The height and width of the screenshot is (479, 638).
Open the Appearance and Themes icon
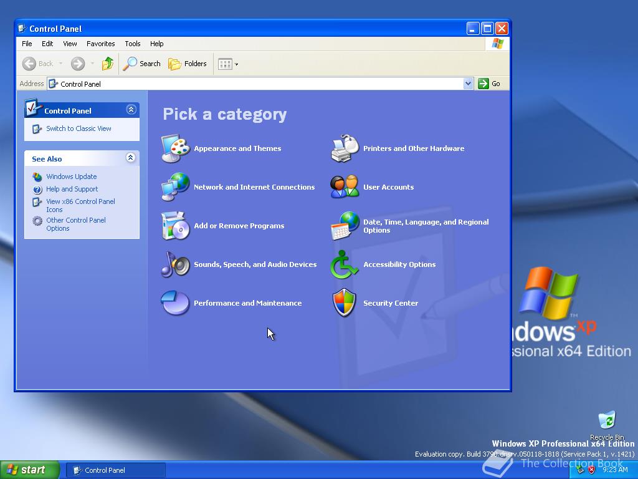tap(175, 148)
